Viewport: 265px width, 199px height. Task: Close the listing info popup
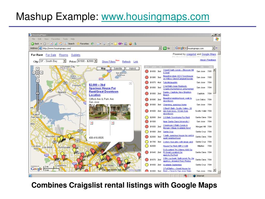click(x=130, y=83)
